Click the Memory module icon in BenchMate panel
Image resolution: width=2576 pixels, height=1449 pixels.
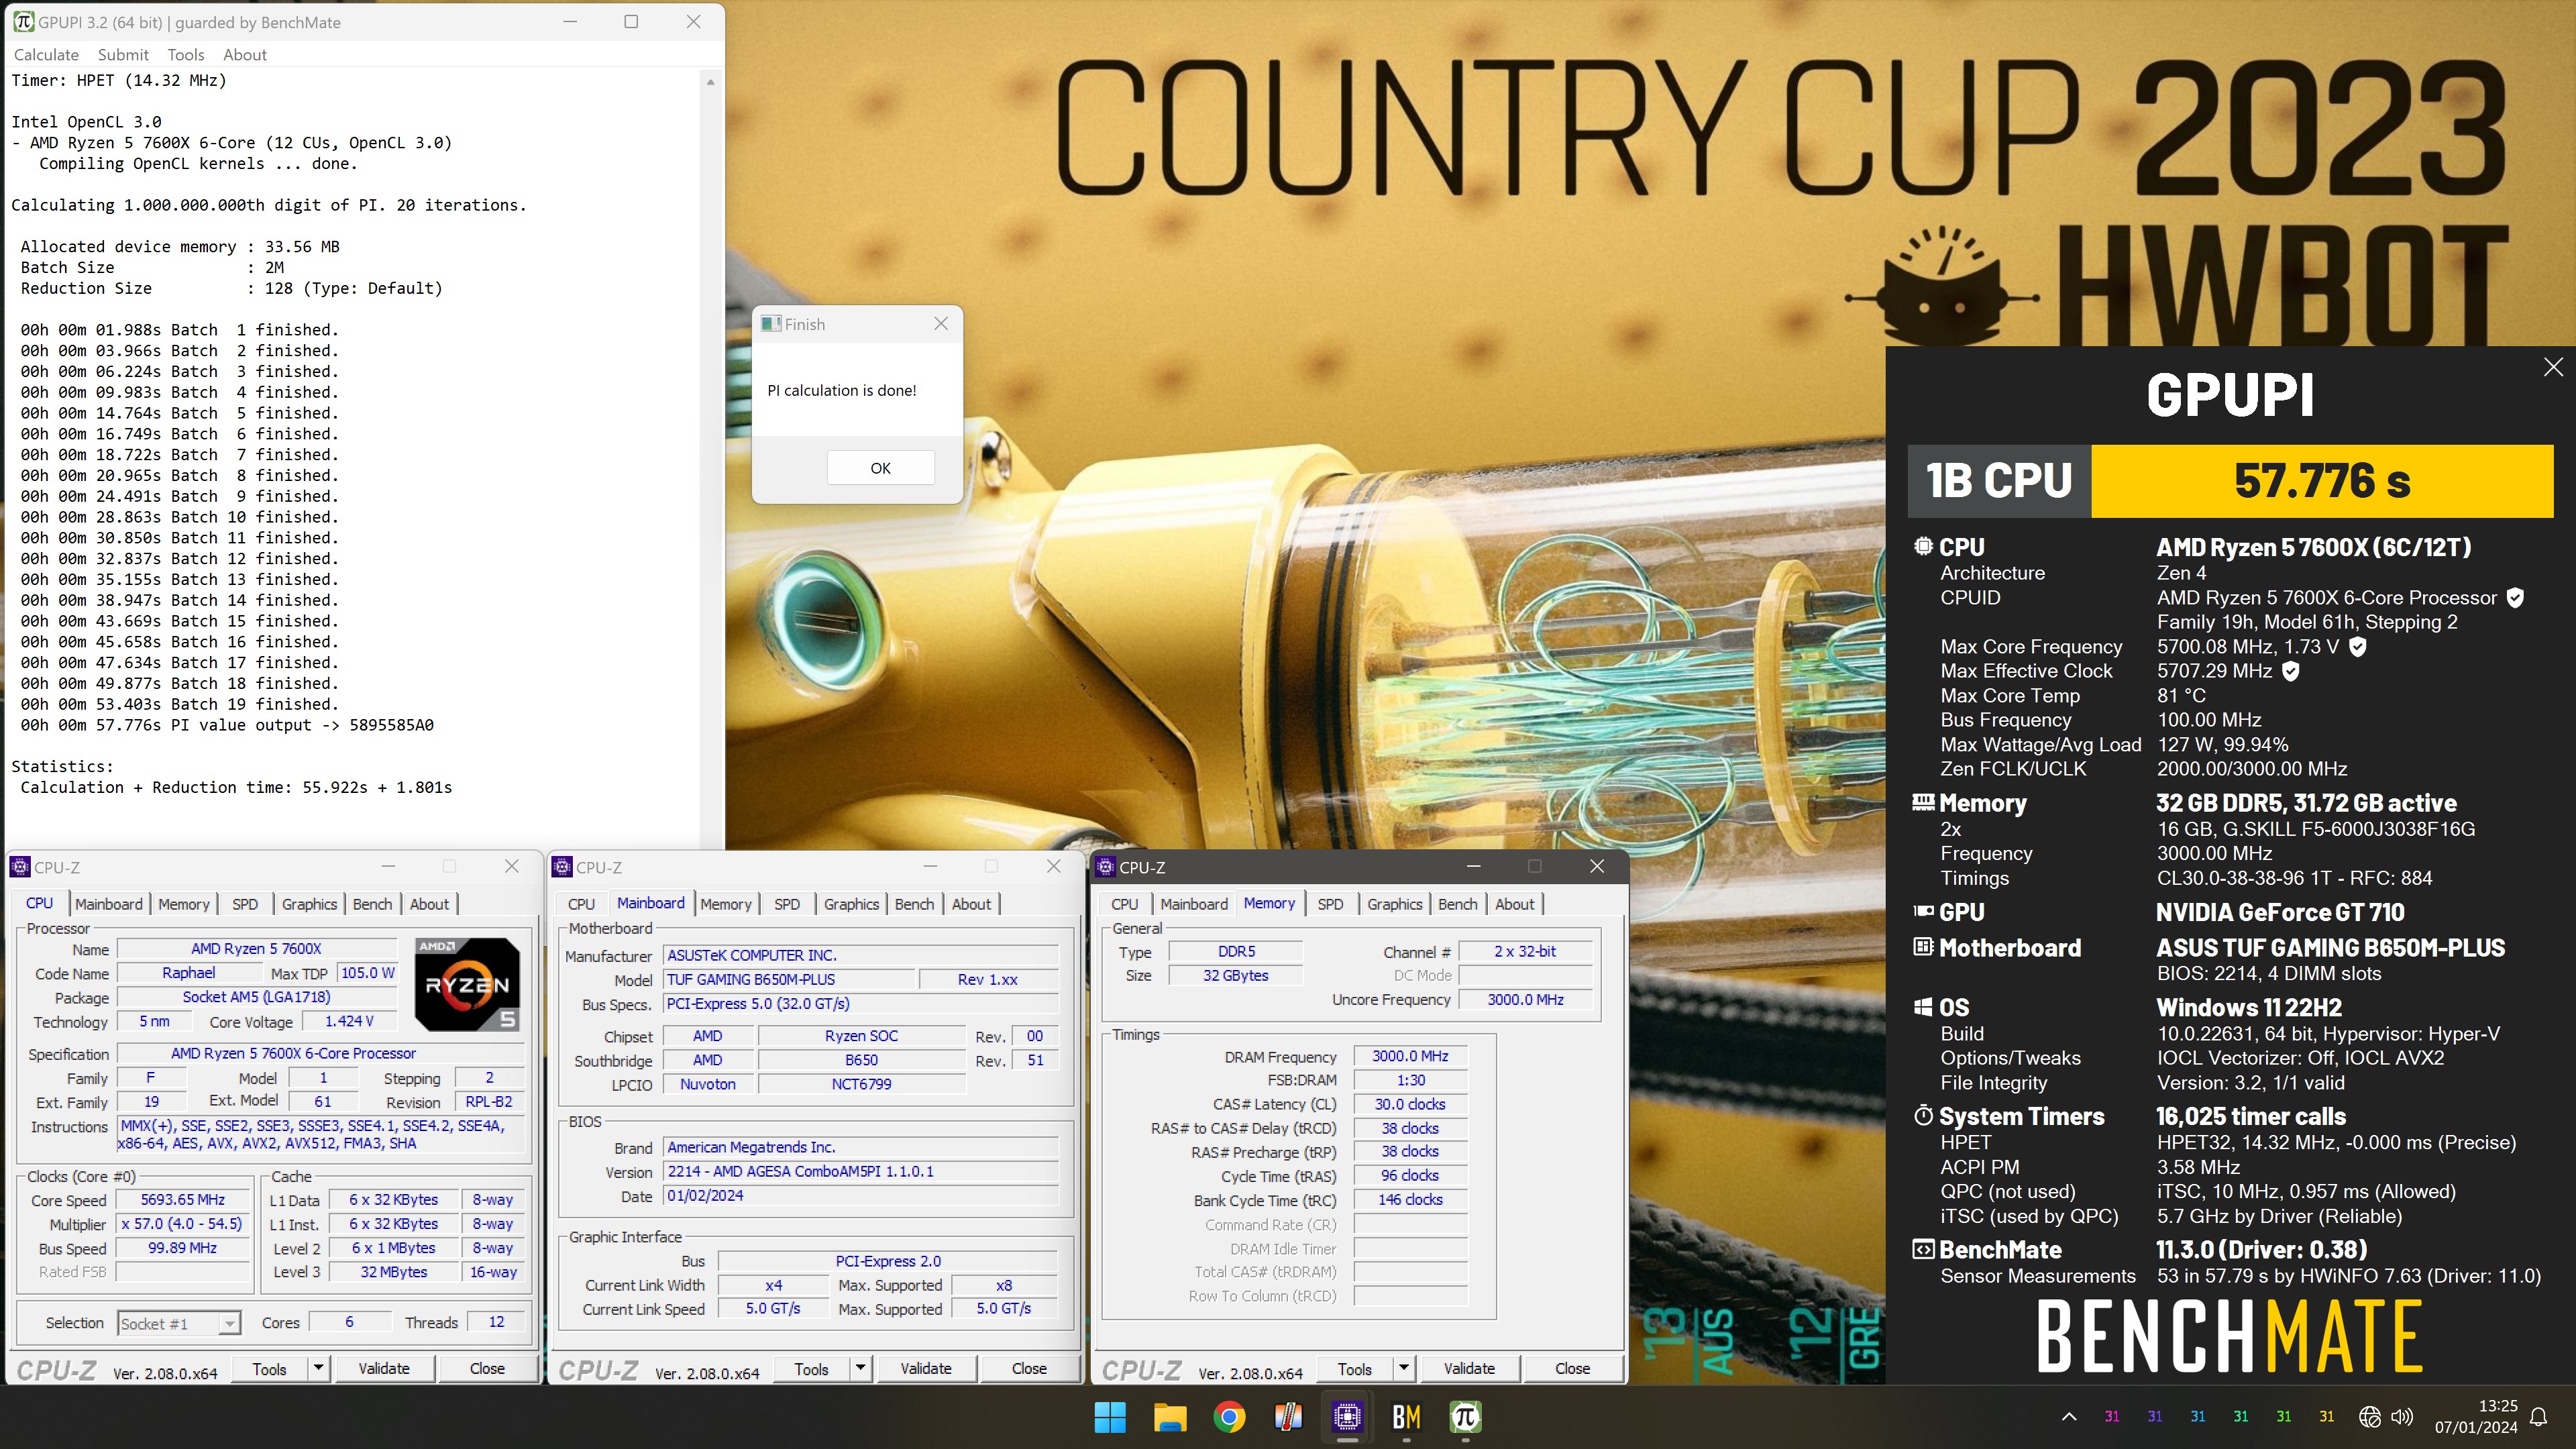click(x=1923, y=802)
